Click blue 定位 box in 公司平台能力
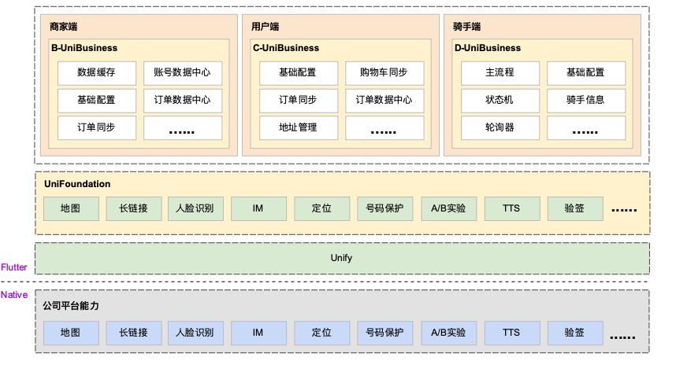The image size is (676, 368). tap(322, 333)
